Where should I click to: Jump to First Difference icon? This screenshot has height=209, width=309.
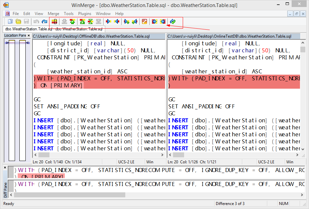coord(82,22)
